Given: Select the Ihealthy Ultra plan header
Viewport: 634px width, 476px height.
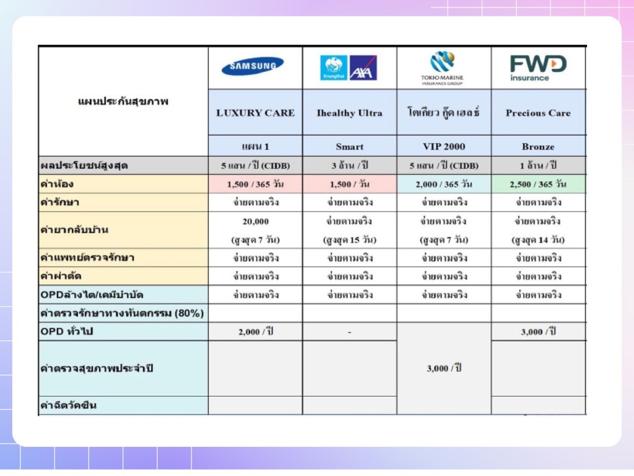Looking at the screenshot, I should click(x=349, y=113).
